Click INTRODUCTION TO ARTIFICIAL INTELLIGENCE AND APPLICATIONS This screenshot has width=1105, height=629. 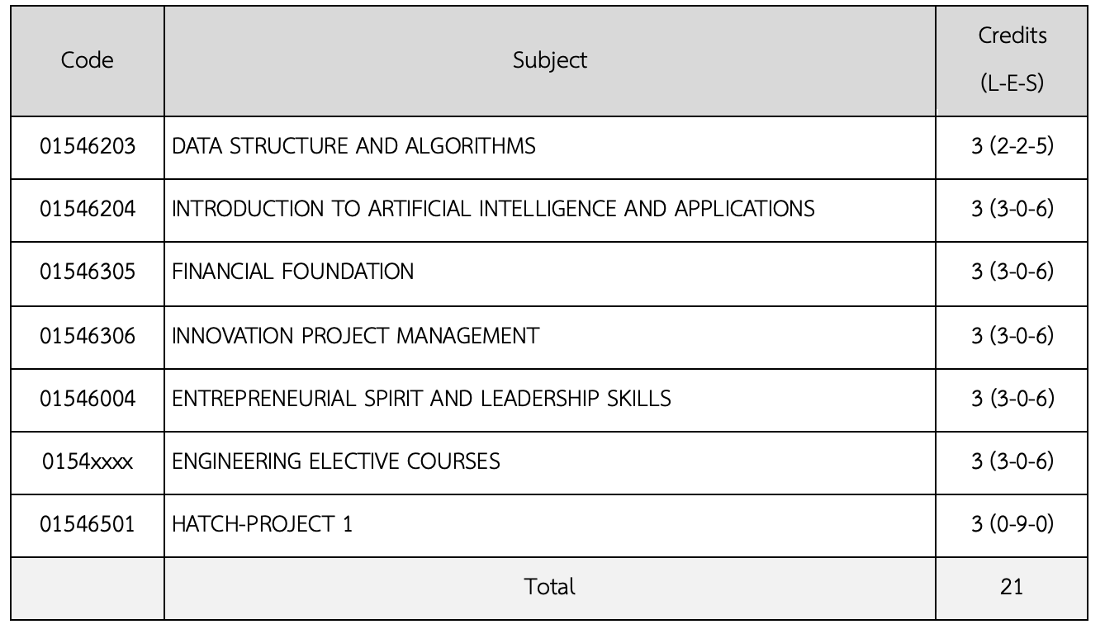click(x=493, y=210)
